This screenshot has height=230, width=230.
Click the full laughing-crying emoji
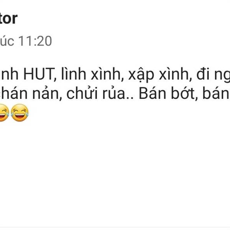[20, 113]
